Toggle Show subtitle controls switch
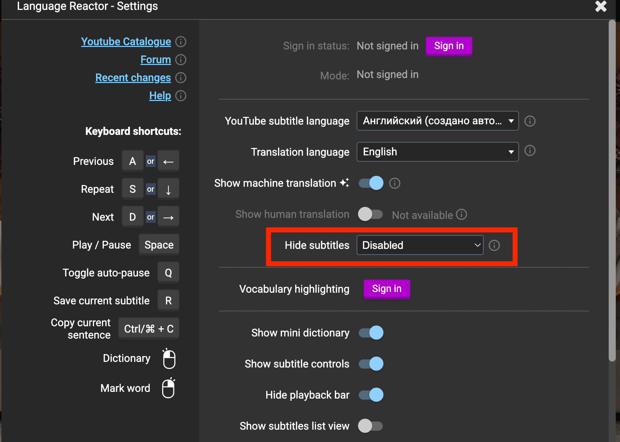Viewport: 620px width, 442px height. [x=371, y=364]
